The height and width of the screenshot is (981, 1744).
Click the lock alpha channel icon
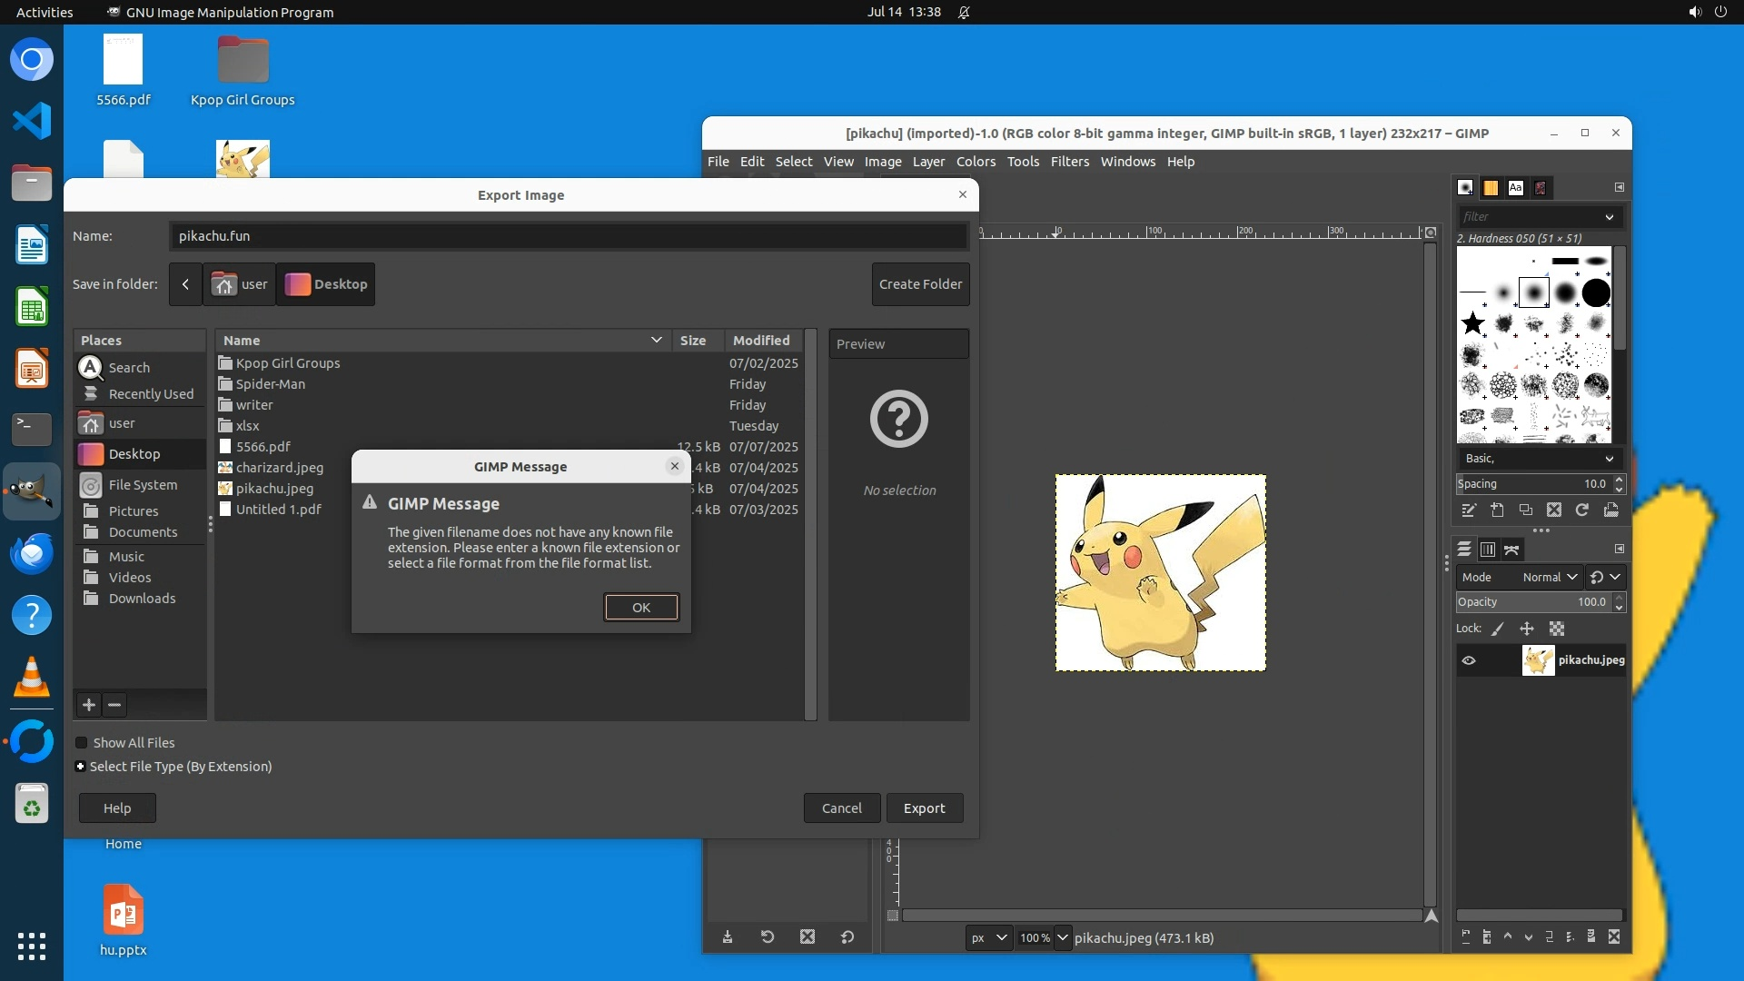[1557, 629]
